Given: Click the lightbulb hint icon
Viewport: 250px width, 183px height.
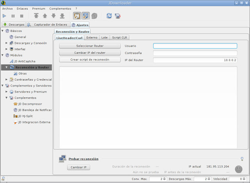Looking at the screenshot, I should (x=242, y=159).
